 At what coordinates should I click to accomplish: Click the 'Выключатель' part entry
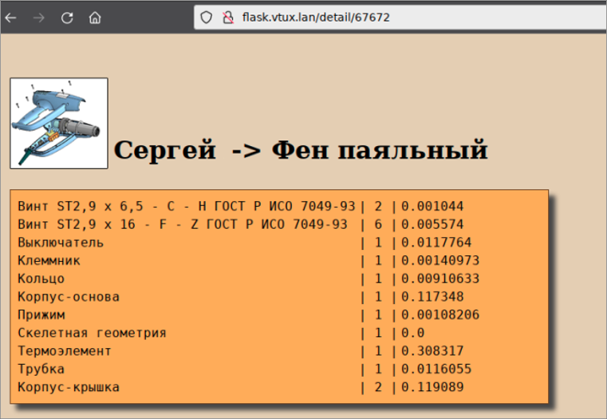tap(61, 242)
